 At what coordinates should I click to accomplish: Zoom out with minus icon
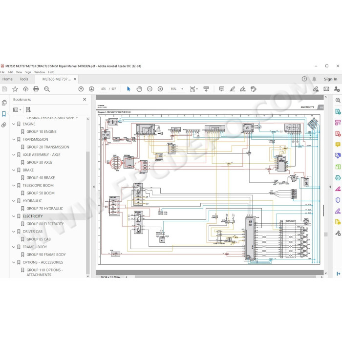pyautogui.click(x=150, y=89)
